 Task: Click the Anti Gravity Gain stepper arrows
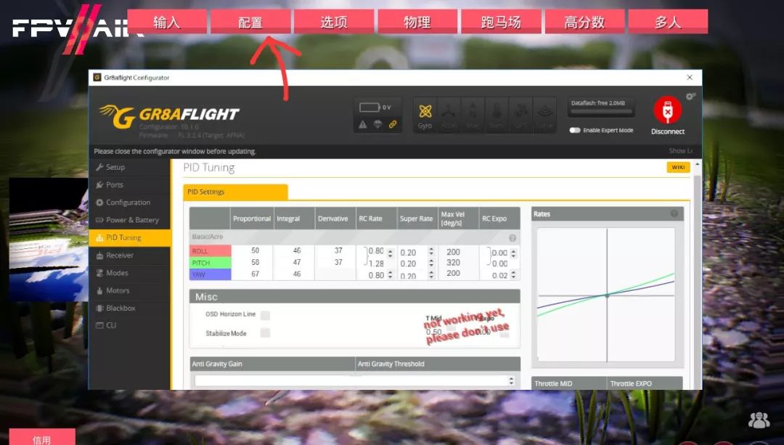click(x=511, y=381)
